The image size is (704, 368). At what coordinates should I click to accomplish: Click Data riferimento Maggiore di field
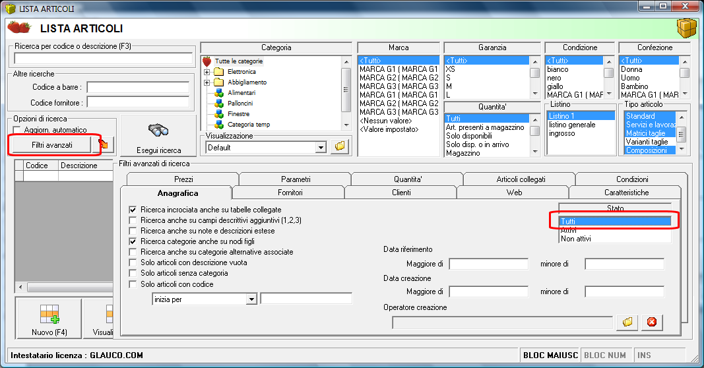488,264
